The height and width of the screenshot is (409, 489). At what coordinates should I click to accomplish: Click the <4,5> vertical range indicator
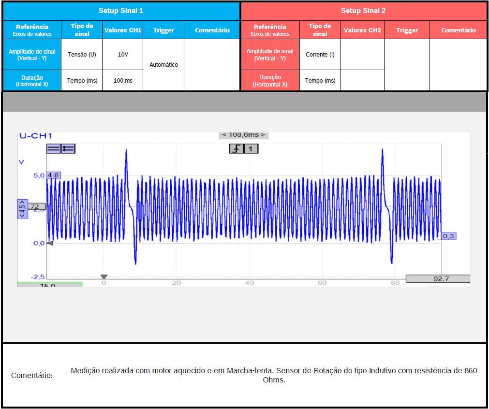click(x=22, y=209)
